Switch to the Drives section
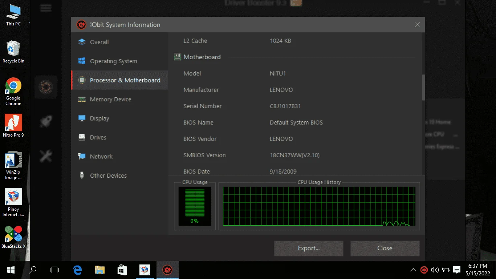The height and width of the screenshot is (279, 496). pos(119,137)
